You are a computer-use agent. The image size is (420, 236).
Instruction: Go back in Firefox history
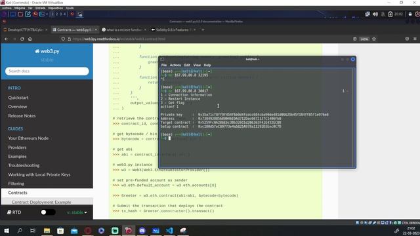6,39
